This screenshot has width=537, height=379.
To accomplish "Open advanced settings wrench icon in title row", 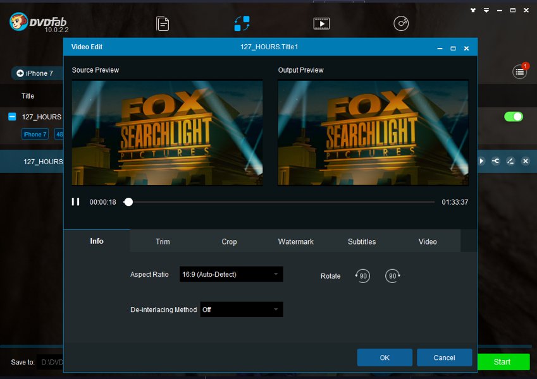I will [495, 161].
